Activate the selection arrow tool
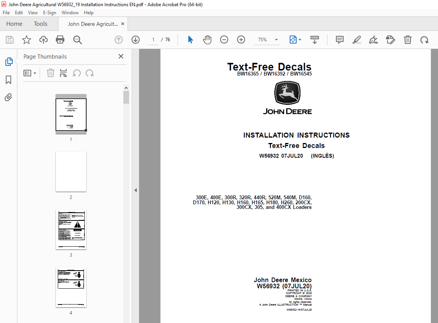Viewport: 438px width, 323px height. click(191, 40)
